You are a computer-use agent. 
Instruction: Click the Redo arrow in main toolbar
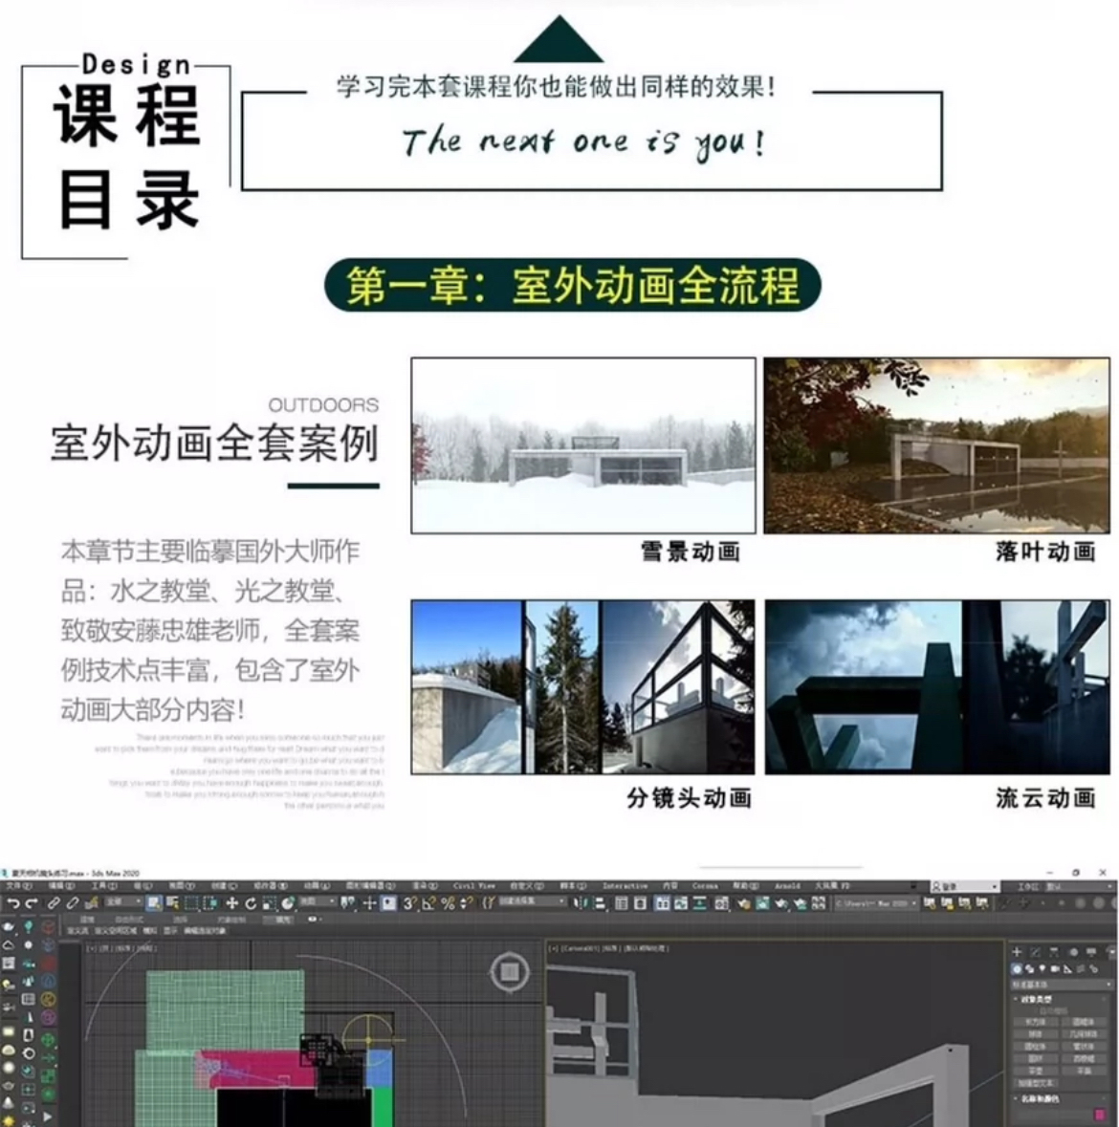[x=32, y=902]
